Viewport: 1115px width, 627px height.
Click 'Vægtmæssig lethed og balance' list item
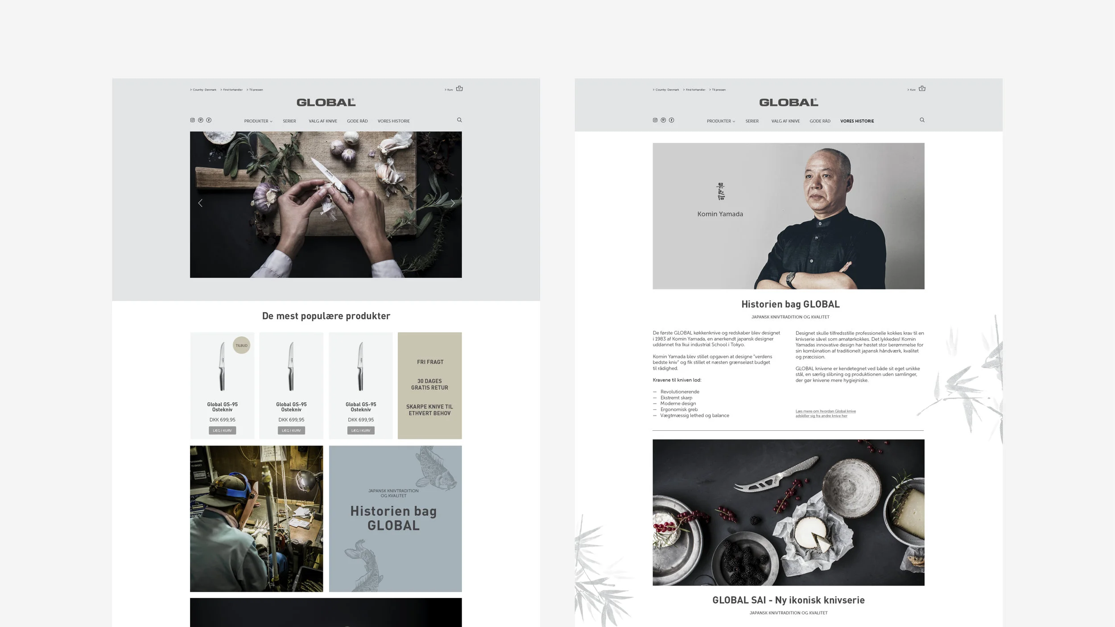694,415
